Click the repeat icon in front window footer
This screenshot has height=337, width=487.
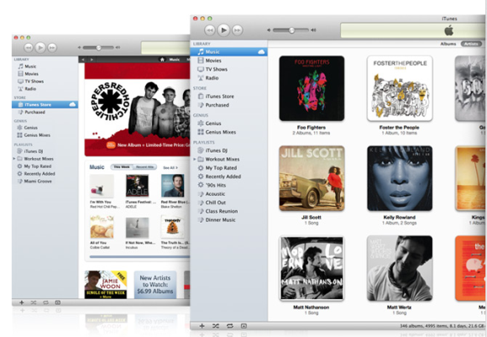229,326
